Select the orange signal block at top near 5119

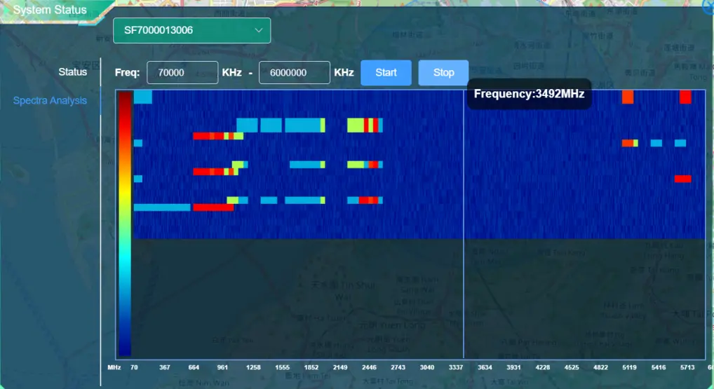click(628, 97)
